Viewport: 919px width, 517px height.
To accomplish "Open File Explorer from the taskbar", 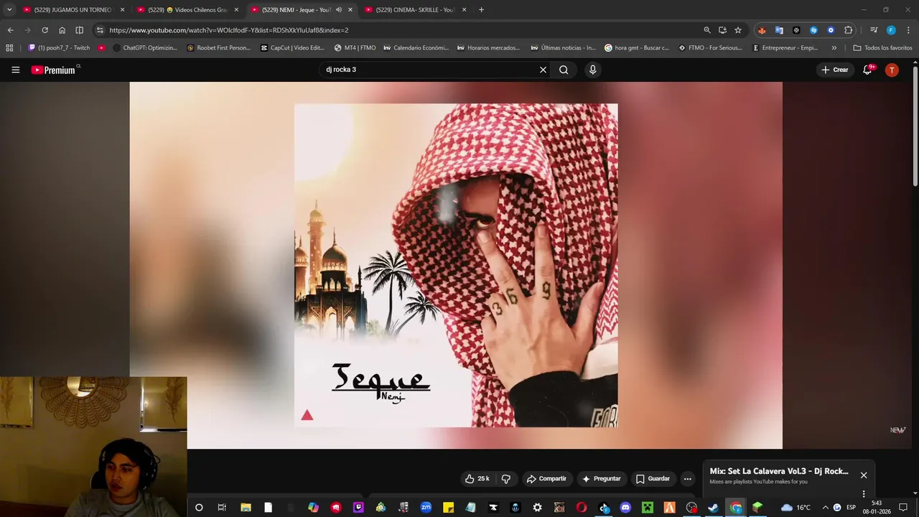I will 246,508.
